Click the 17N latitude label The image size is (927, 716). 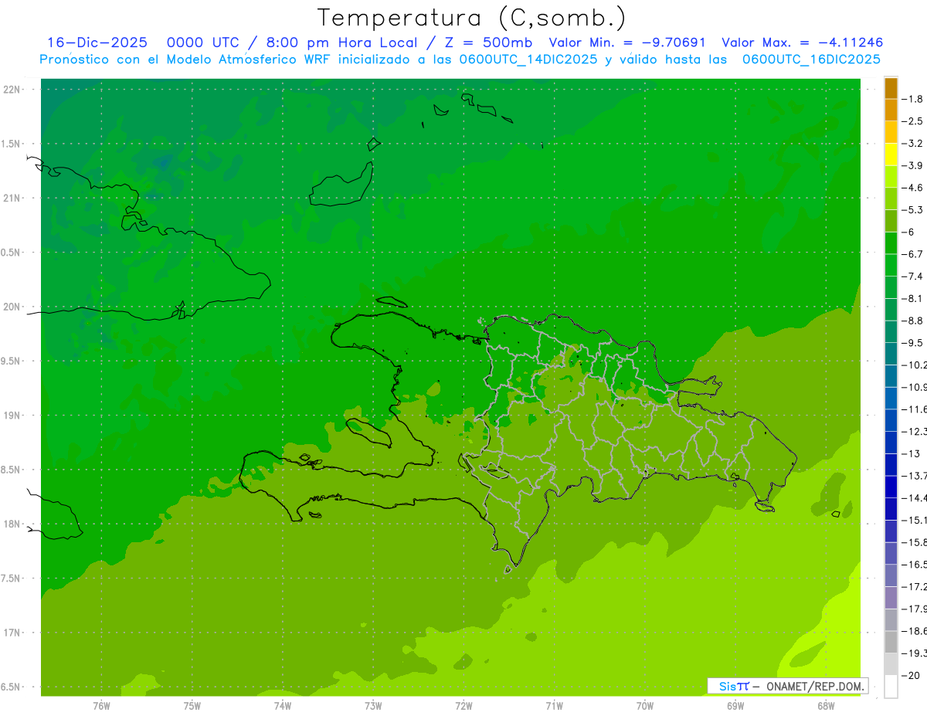[x=12, y=633]
